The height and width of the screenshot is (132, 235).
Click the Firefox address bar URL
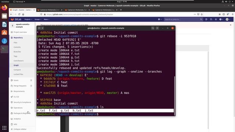[80, 14]
